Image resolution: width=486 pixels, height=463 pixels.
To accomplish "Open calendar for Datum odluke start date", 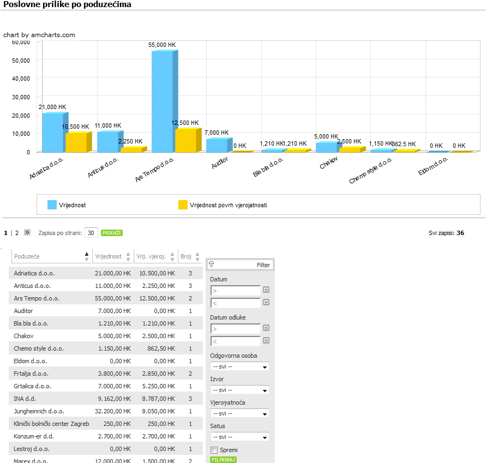I will click(x=266, y=328).
